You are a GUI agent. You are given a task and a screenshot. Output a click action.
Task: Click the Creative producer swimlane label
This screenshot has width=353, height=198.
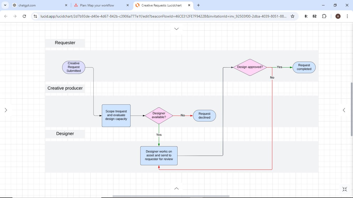[65, 88]
